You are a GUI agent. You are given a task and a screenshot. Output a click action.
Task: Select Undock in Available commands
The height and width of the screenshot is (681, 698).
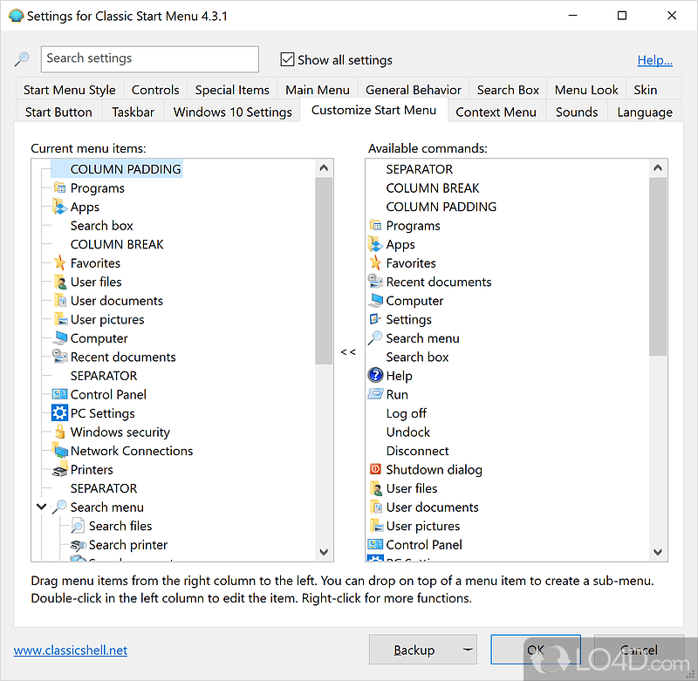tap(408, 432)
